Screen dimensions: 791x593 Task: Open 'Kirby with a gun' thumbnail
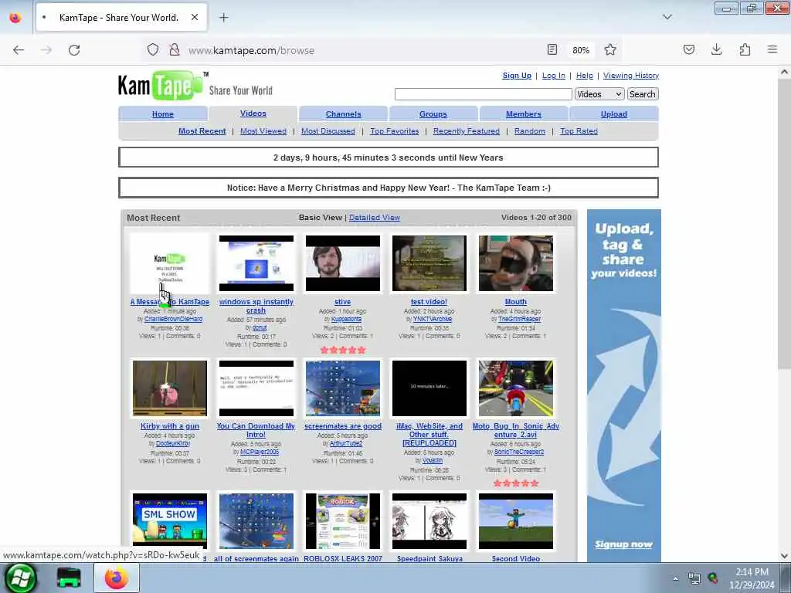(x=169, y=388)
